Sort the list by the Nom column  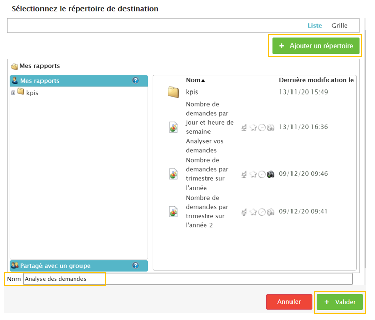[195, 80]
